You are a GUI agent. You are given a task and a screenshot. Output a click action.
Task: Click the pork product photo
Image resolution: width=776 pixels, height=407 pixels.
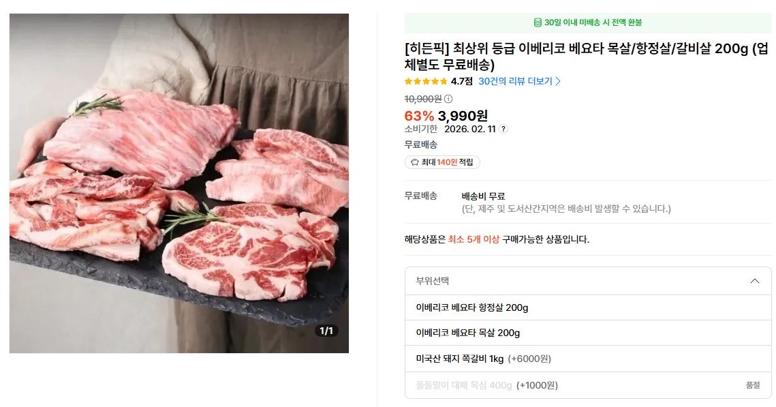[179, 183]
